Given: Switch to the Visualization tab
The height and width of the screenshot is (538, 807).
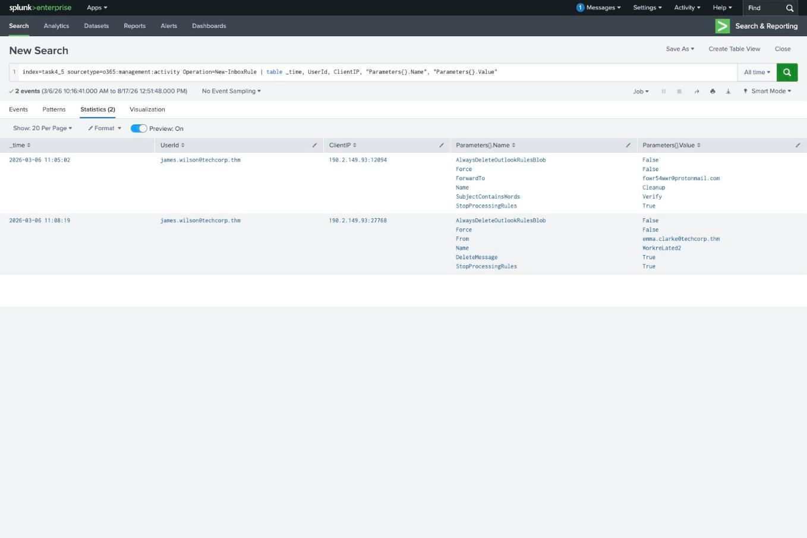Looking at the screenshot, I should [x=147, y=109].
